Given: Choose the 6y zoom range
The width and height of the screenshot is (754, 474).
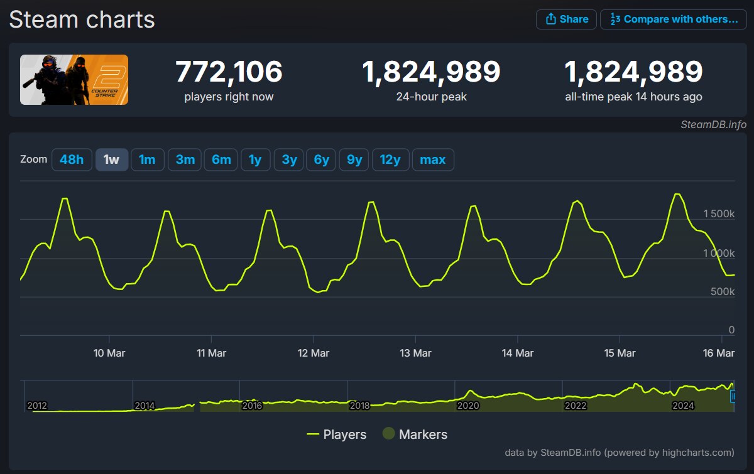Looking at the screenshot, I should pos(322,159).
